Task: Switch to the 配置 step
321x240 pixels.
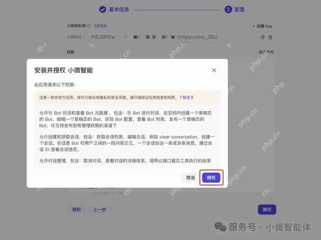Action: [240, 9]
